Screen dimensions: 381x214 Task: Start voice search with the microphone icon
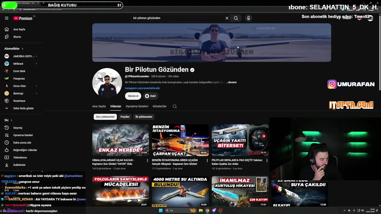pyautogui.click(x=249, y=18)
